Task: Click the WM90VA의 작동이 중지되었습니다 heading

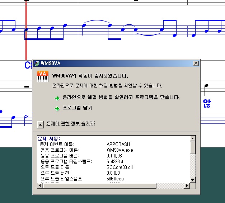Action: pos(90,76)
